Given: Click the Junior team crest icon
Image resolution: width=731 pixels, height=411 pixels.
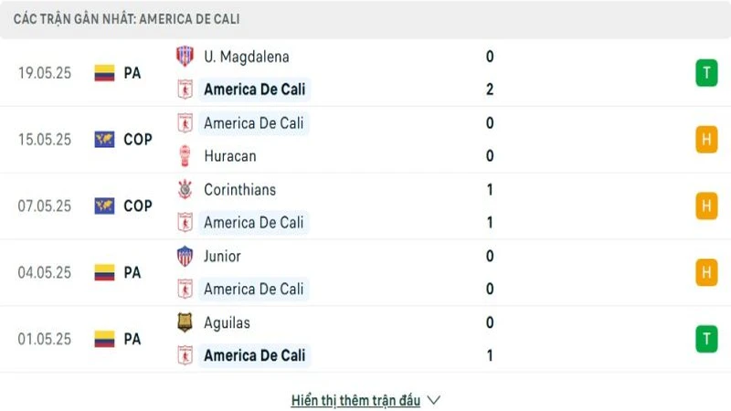Looking at the screenshot, I should point(185,257).
